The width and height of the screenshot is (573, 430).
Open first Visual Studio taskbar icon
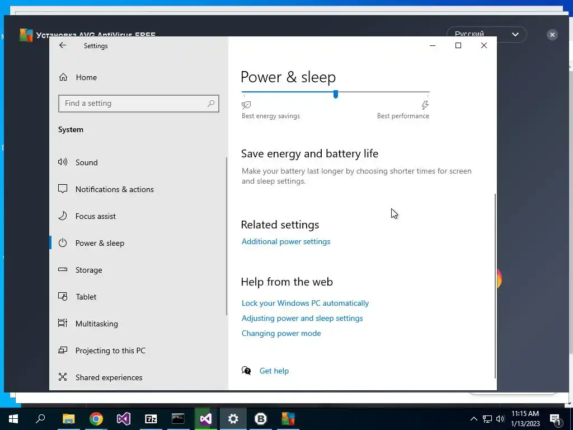coord(124,419)
